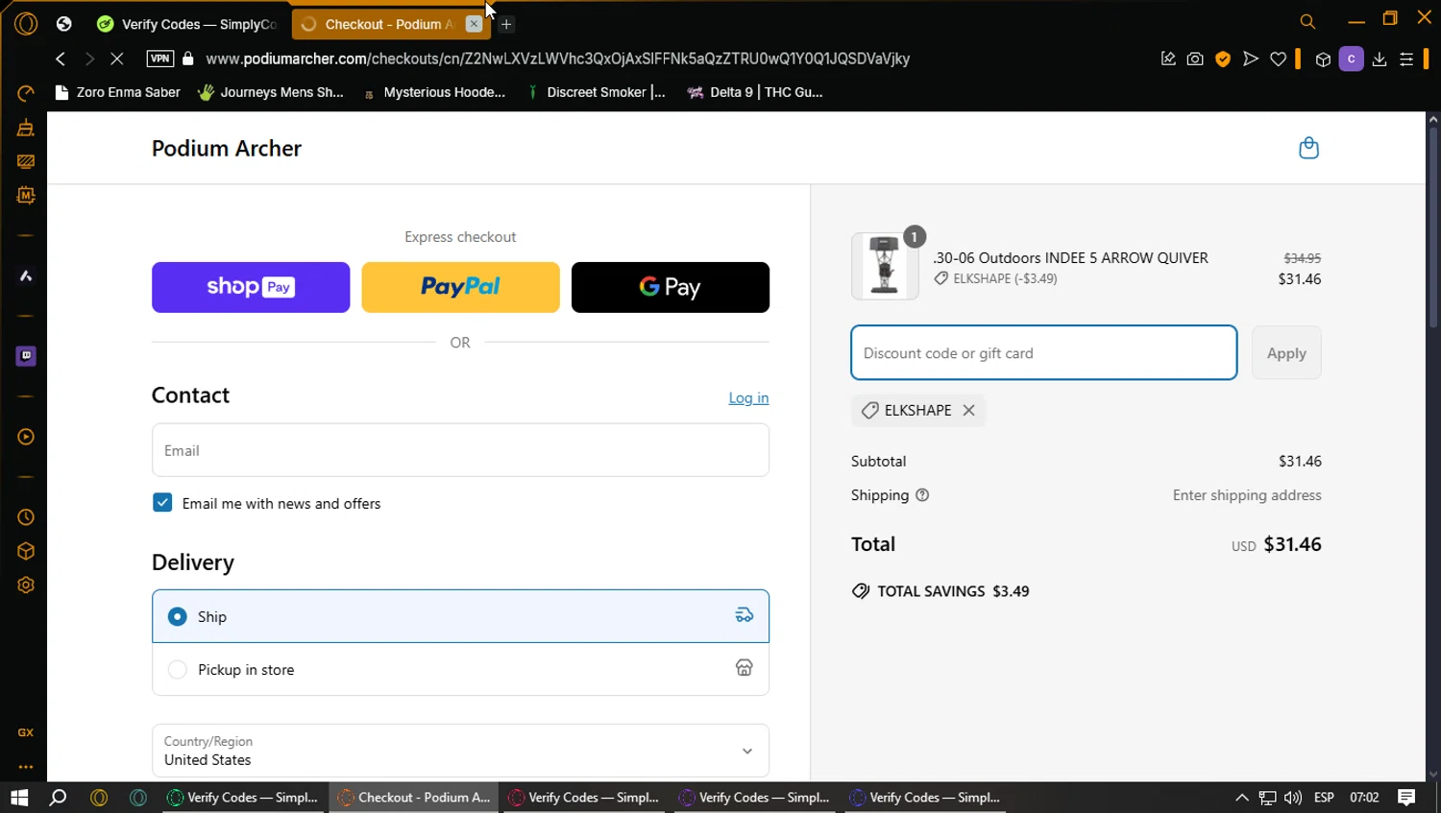Open the Windows notification center icon

(1406, 798)
